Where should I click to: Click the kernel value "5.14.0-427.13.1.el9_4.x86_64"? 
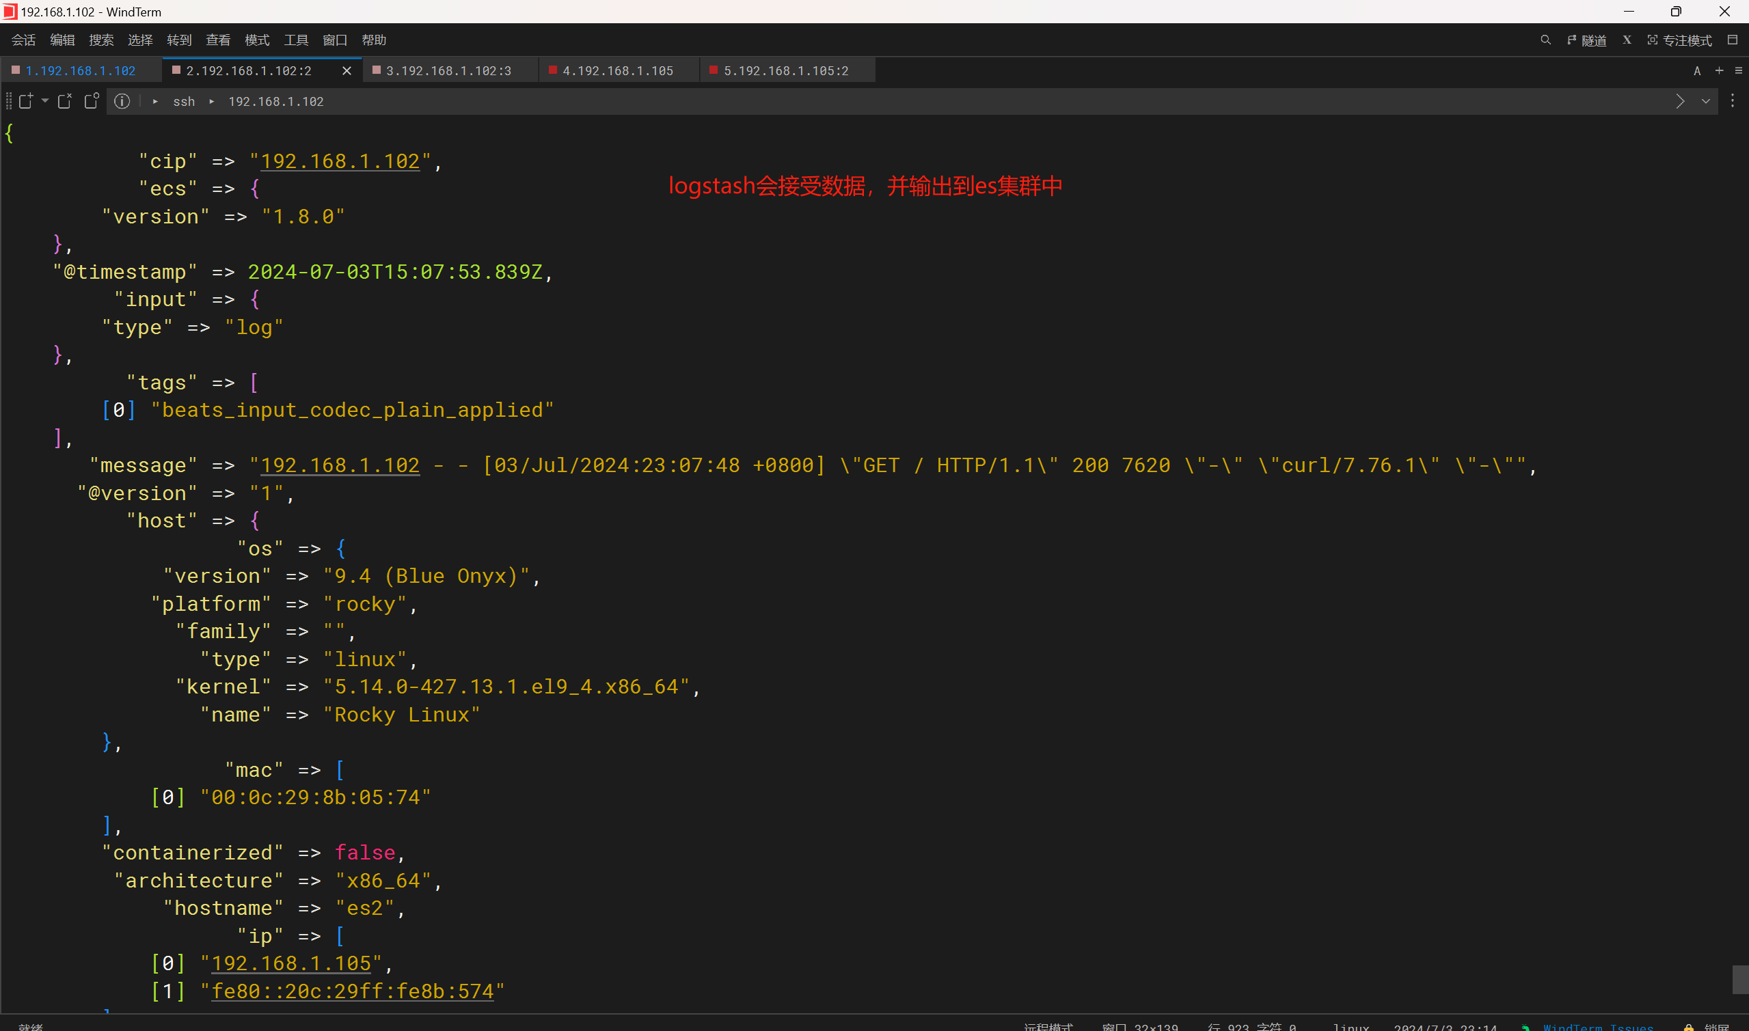pos(506,687)
